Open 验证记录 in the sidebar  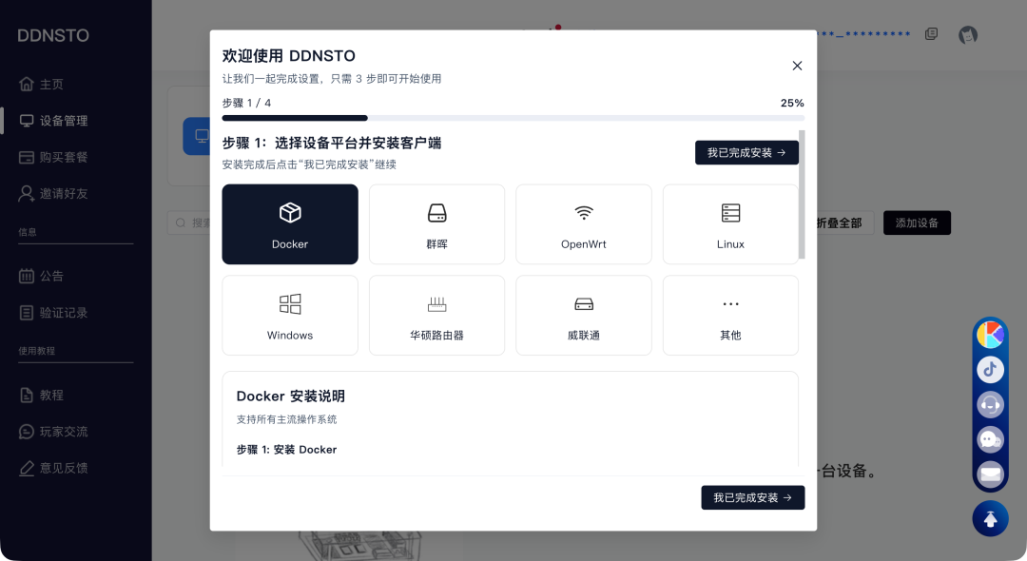pyautogui.click(x=63, y=313)
